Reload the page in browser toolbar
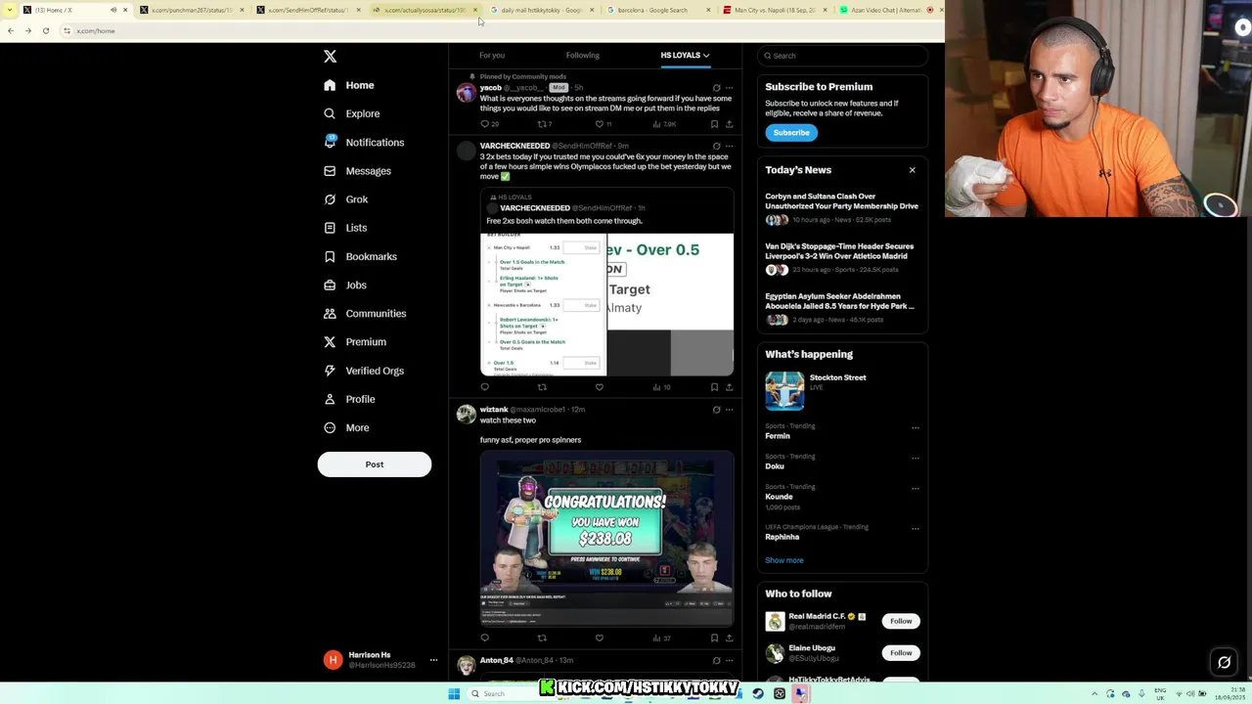The width and height of the screenshot is (1252, 704). click(x=45, y=31)
